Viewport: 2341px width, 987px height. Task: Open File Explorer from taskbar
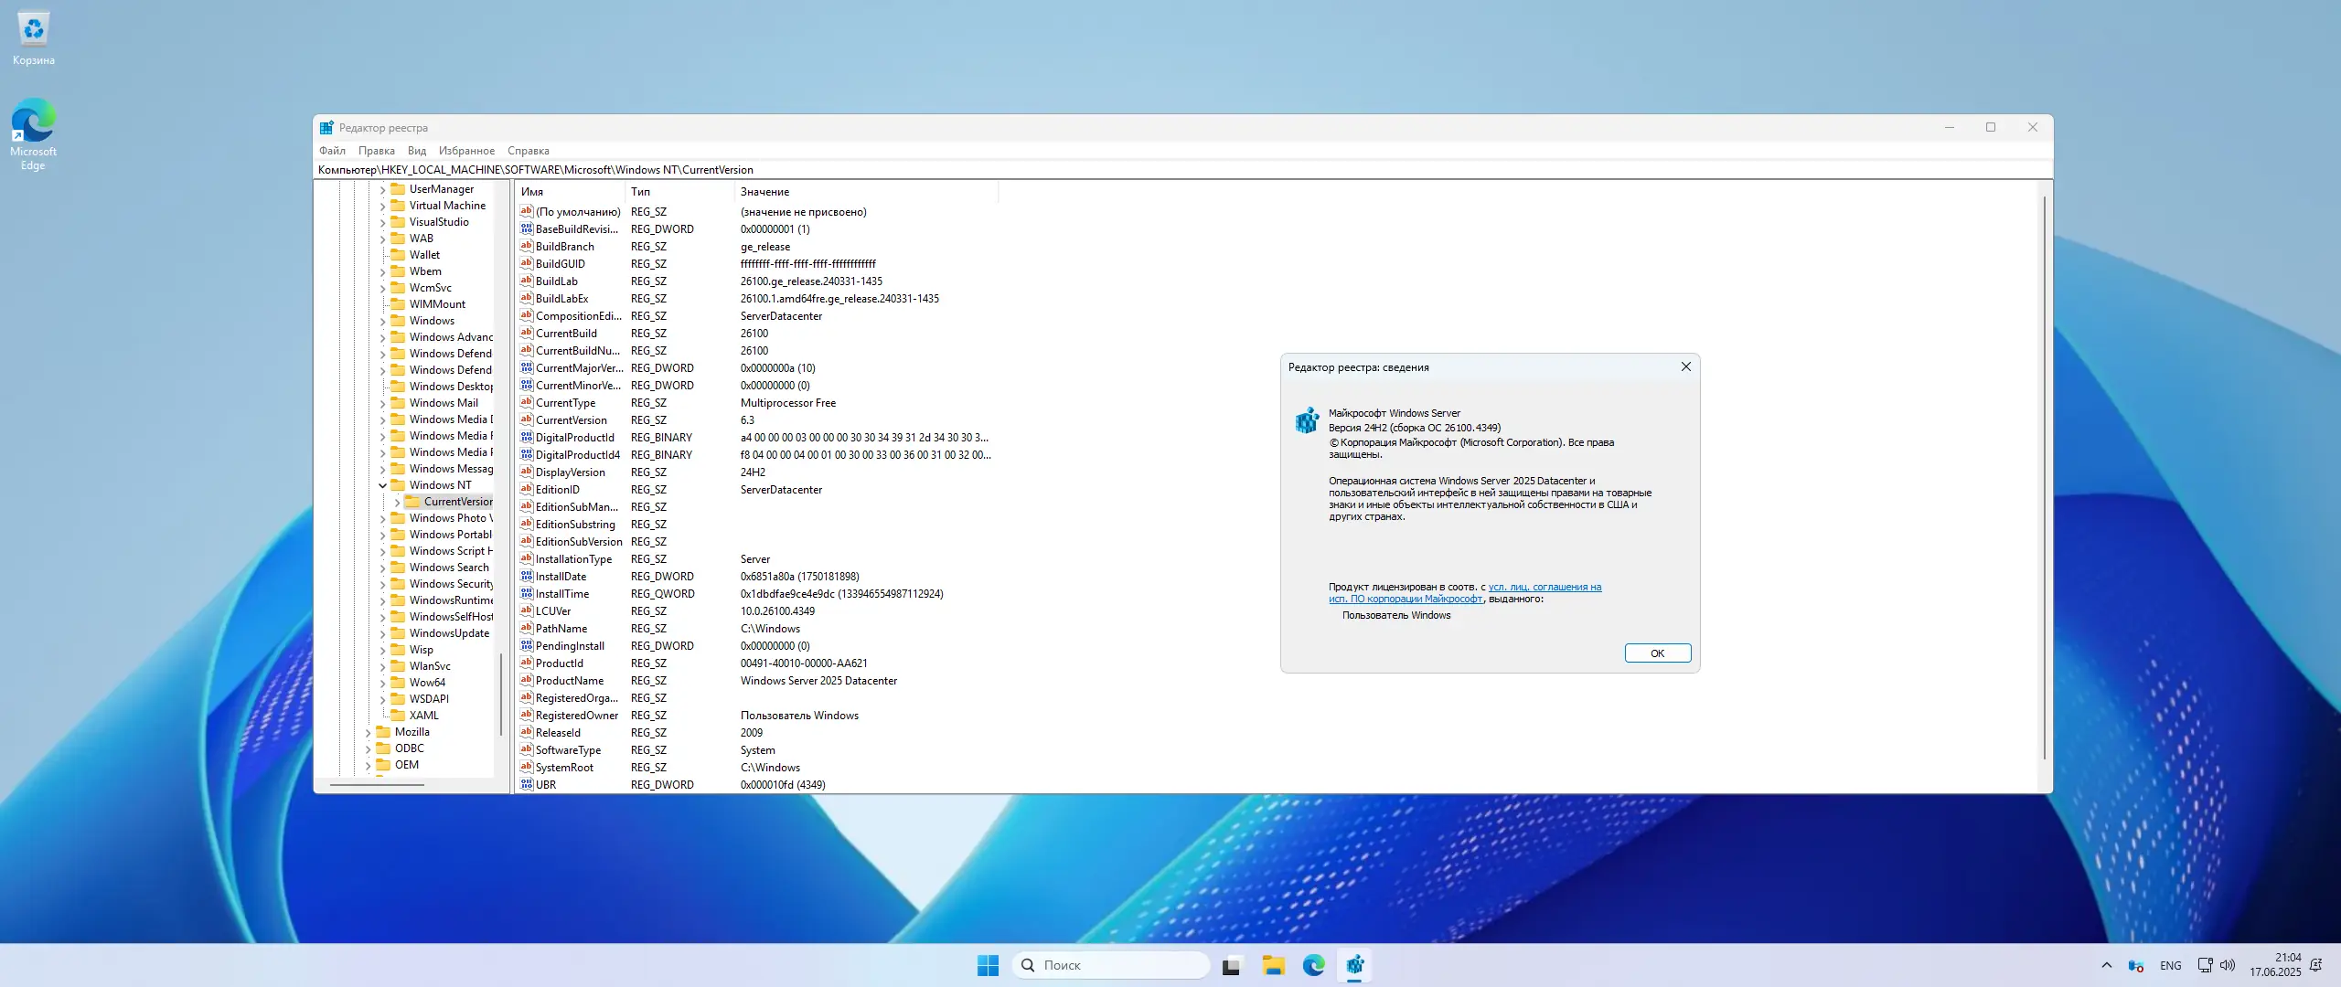(1273, 965)
